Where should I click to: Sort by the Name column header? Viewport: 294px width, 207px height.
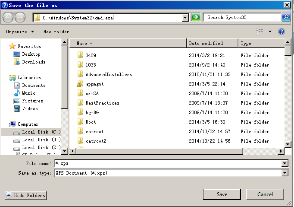click(128, 43)
